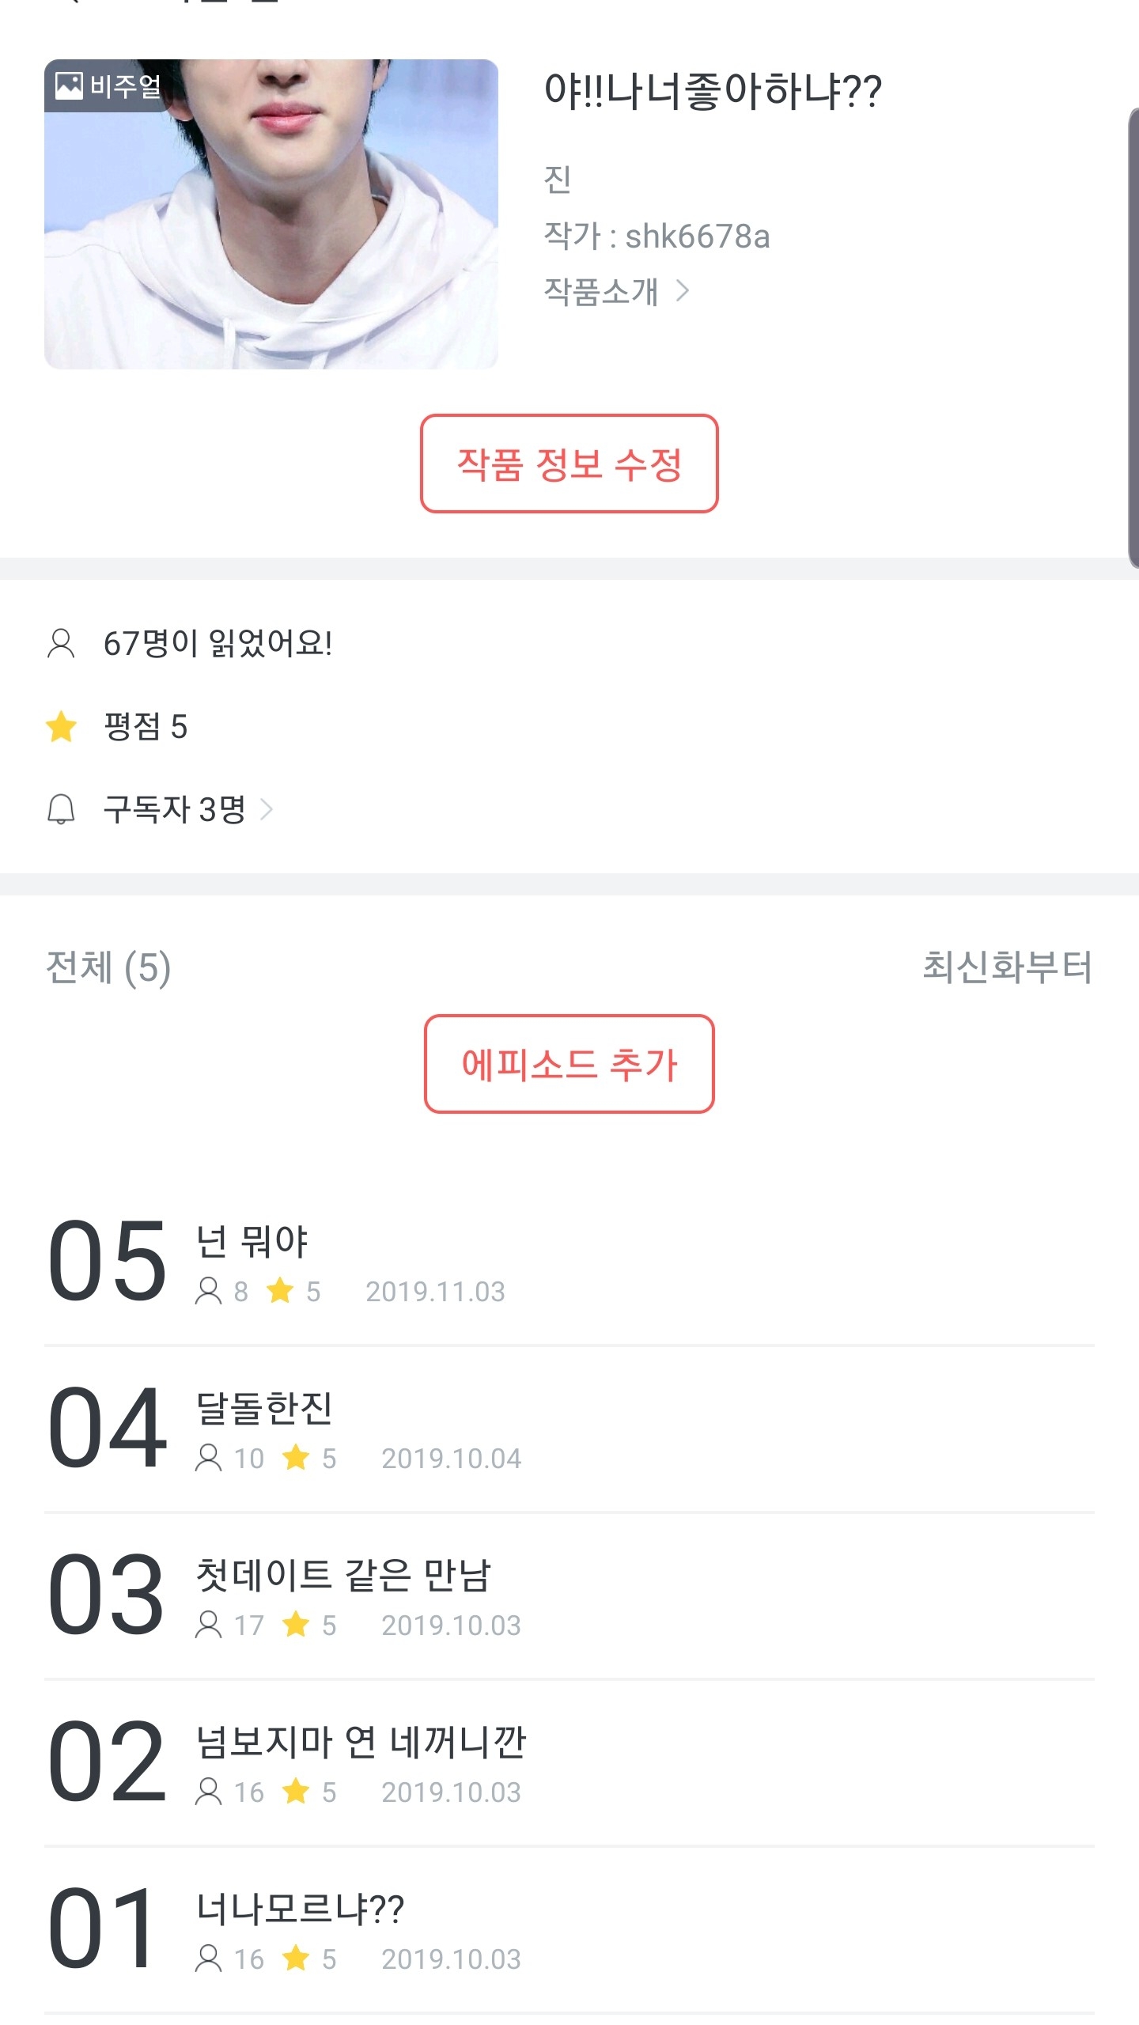Click episode 03 reader count icon
This screenshot has width=1139, height=2025.
pyautogui.click(x=208, y=1625)
